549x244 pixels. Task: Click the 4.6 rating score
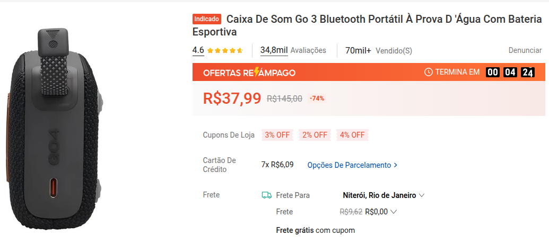point(198,50)
